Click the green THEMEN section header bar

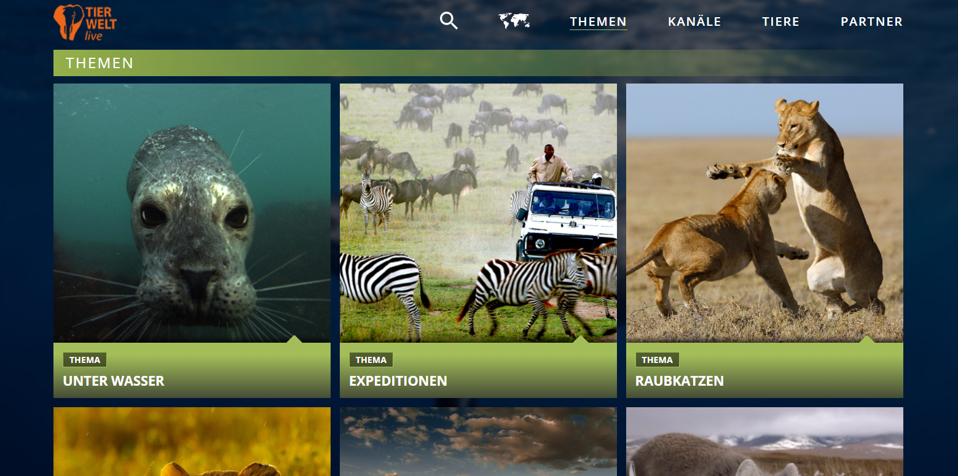(478, 63)
